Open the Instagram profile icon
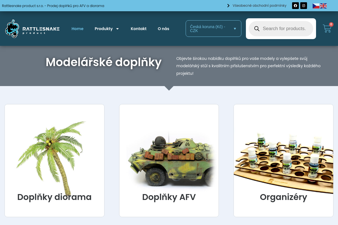Screen dimensions: 338x225 click(304, 6)
